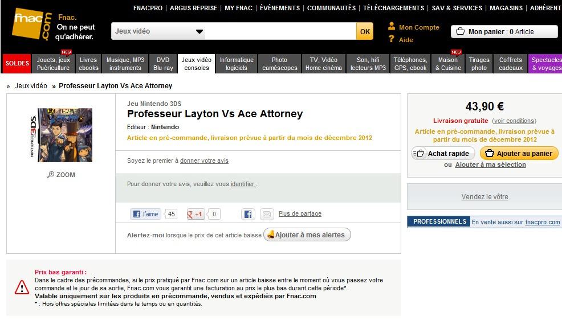Screen dimensions: 562x321
Task: Click the 'Achat rapide' button
Action: [x=443, y=154]
